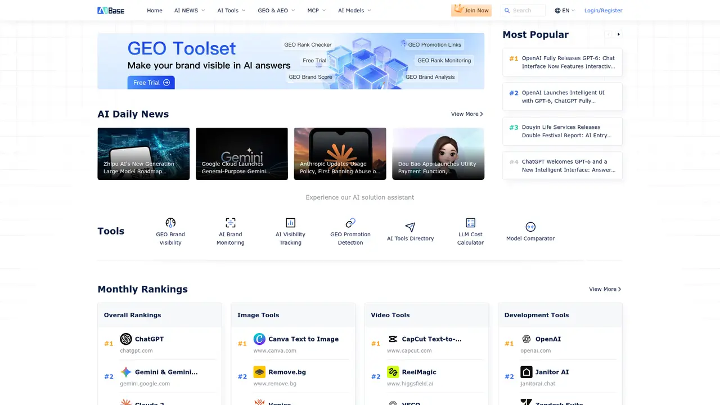The width and height of the screenshot is (720, 405).
Task: Click the ReelMagic logo icon
Action: click(x=393, y=372)
